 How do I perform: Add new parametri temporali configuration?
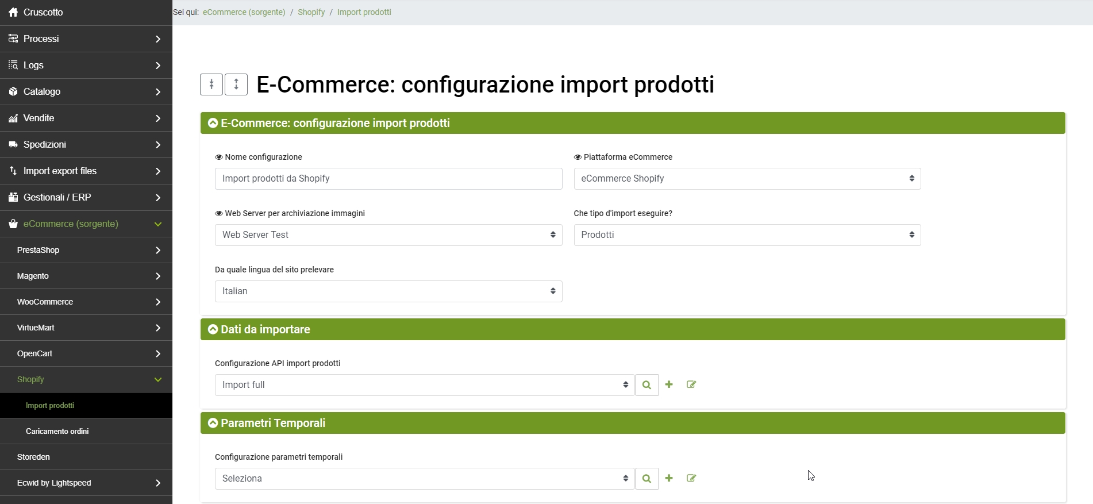tap(669, 478)
